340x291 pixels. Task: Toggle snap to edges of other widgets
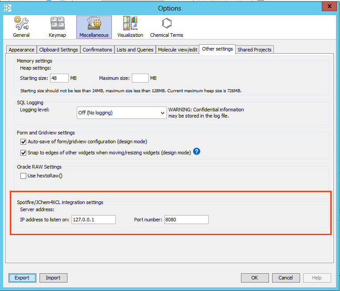coord(24,153)
